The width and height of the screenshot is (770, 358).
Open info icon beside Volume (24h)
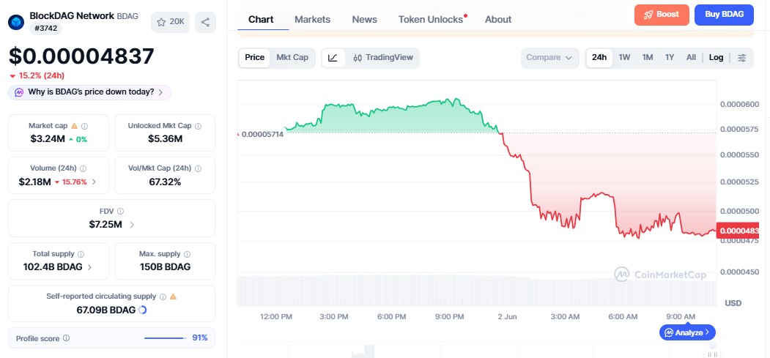(x=83, y=168)
